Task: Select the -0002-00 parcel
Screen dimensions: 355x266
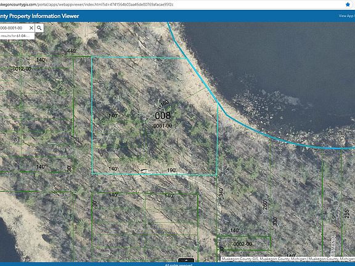Action: (242, 244)
